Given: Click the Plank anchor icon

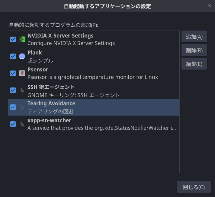Looking at the screenshot, I should coord(22,56).
